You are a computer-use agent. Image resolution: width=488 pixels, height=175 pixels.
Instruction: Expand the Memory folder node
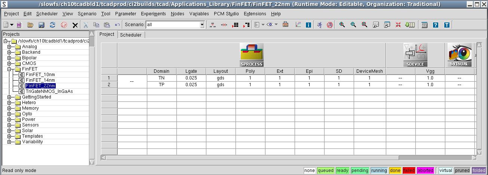[x=9, y=108]
